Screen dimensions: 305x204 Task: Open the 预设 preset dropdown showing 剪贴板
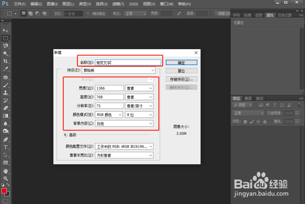point(118,70)
